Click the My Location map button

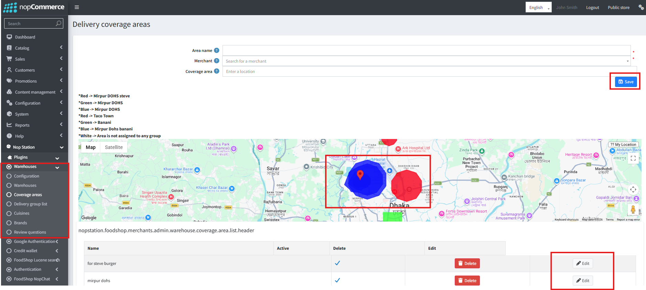(x=623, y=144)
